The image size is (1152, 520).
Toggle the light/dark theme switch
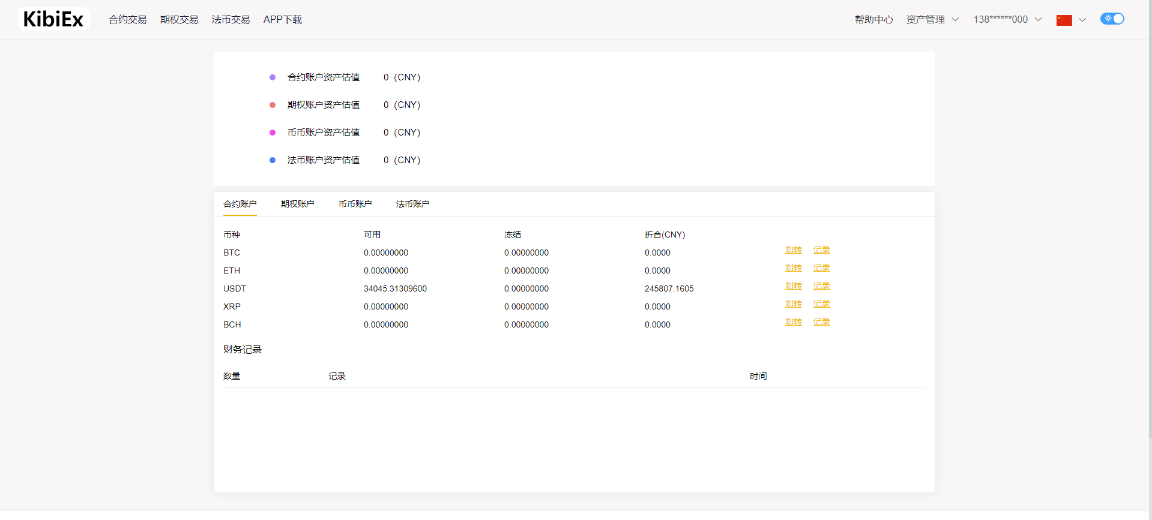coord(1112,19)
